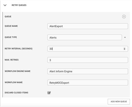
Task: Focus the Queue Name field containing AlertExport
Action: point(88,26)
